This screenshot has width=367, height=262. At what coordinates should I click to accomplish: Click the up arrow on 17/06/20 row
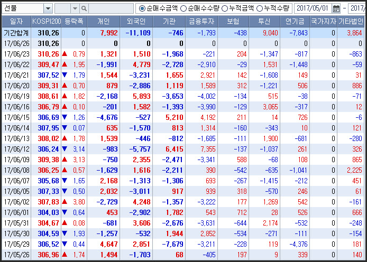(x=65, y=86)
